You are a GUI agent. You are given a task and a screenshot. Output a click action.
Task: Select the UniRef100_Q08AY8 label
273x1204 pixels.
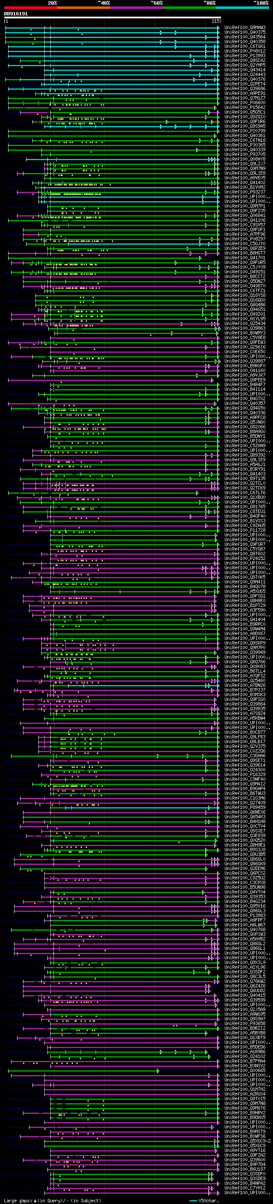click(245, 159)
